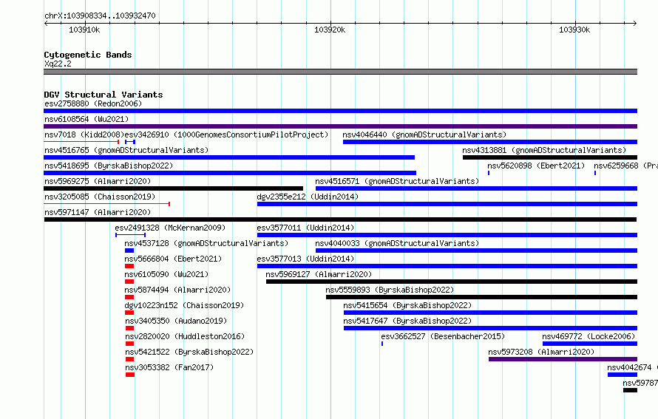Select nsv5969127 (Almarri2020) label

click(x=319, y=274)
